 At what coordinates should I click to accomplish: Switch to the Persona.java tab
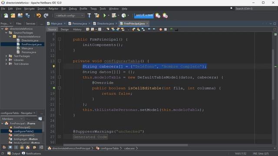click(x=79, y=23)
